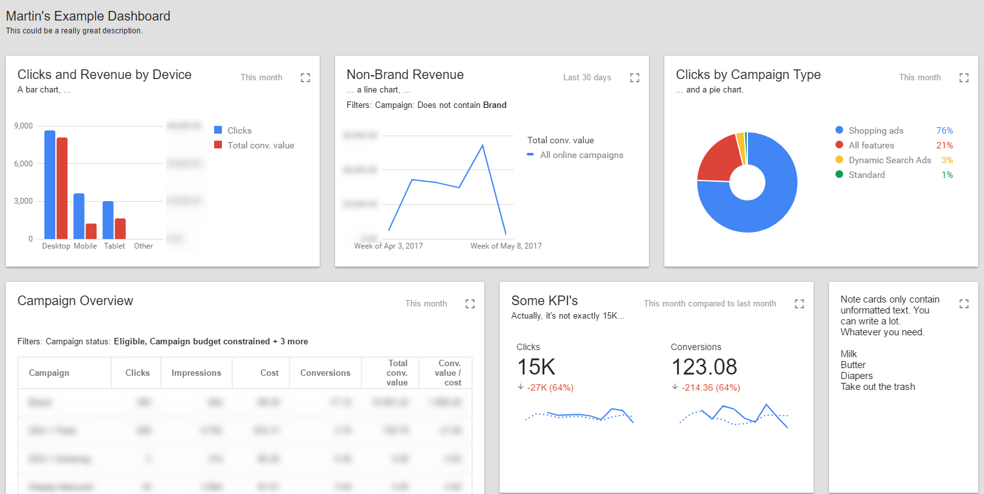The width and height of the screenshot is (984, 494).
Task: Sort table by the Cost column header
Action: coord(269,373)
